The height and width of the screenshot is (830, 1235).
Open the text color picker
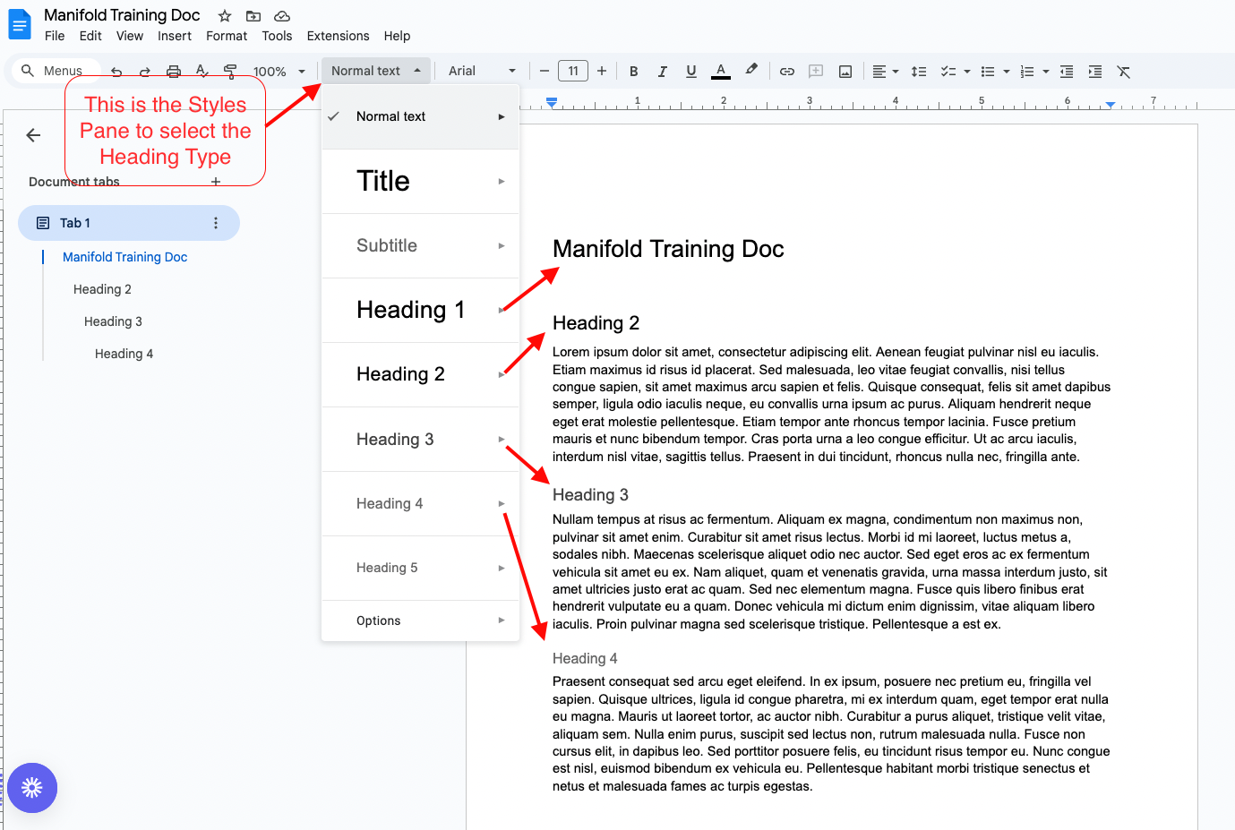[720, 71]
